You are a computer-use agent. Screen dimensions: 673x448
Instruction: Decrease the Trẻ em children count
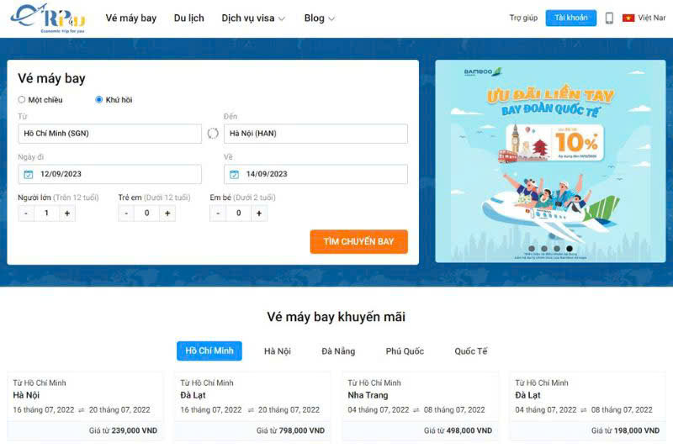126,213
